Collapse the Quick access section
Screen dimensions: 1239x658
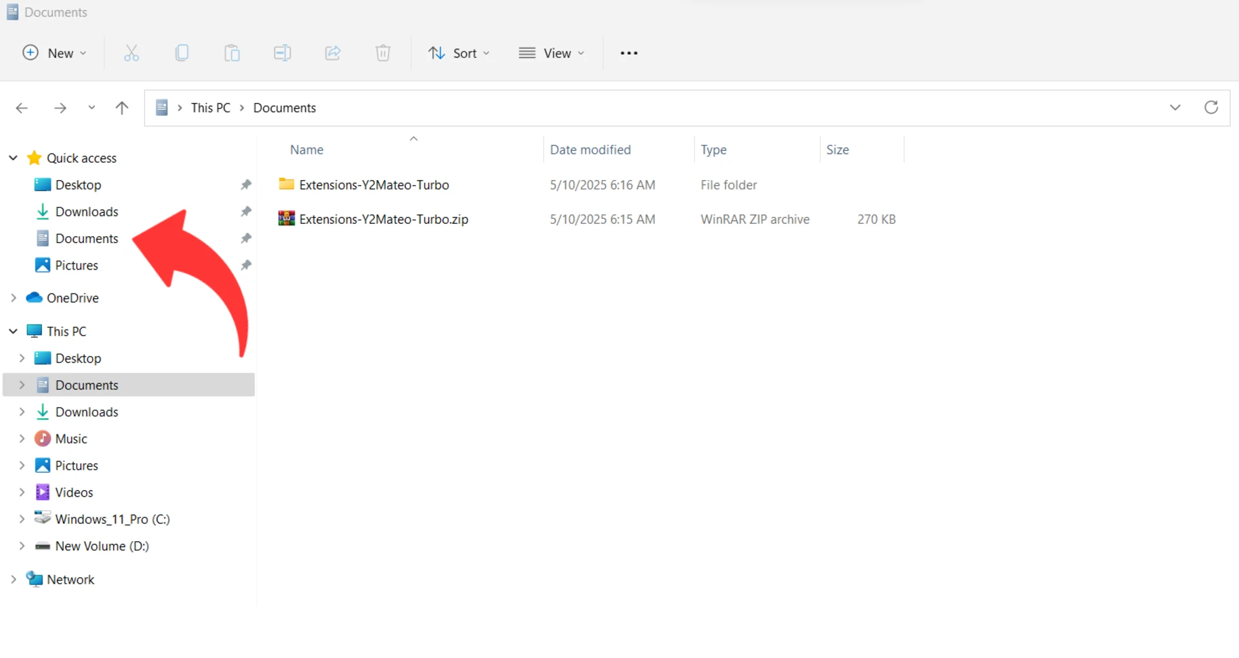click(14, 158)
